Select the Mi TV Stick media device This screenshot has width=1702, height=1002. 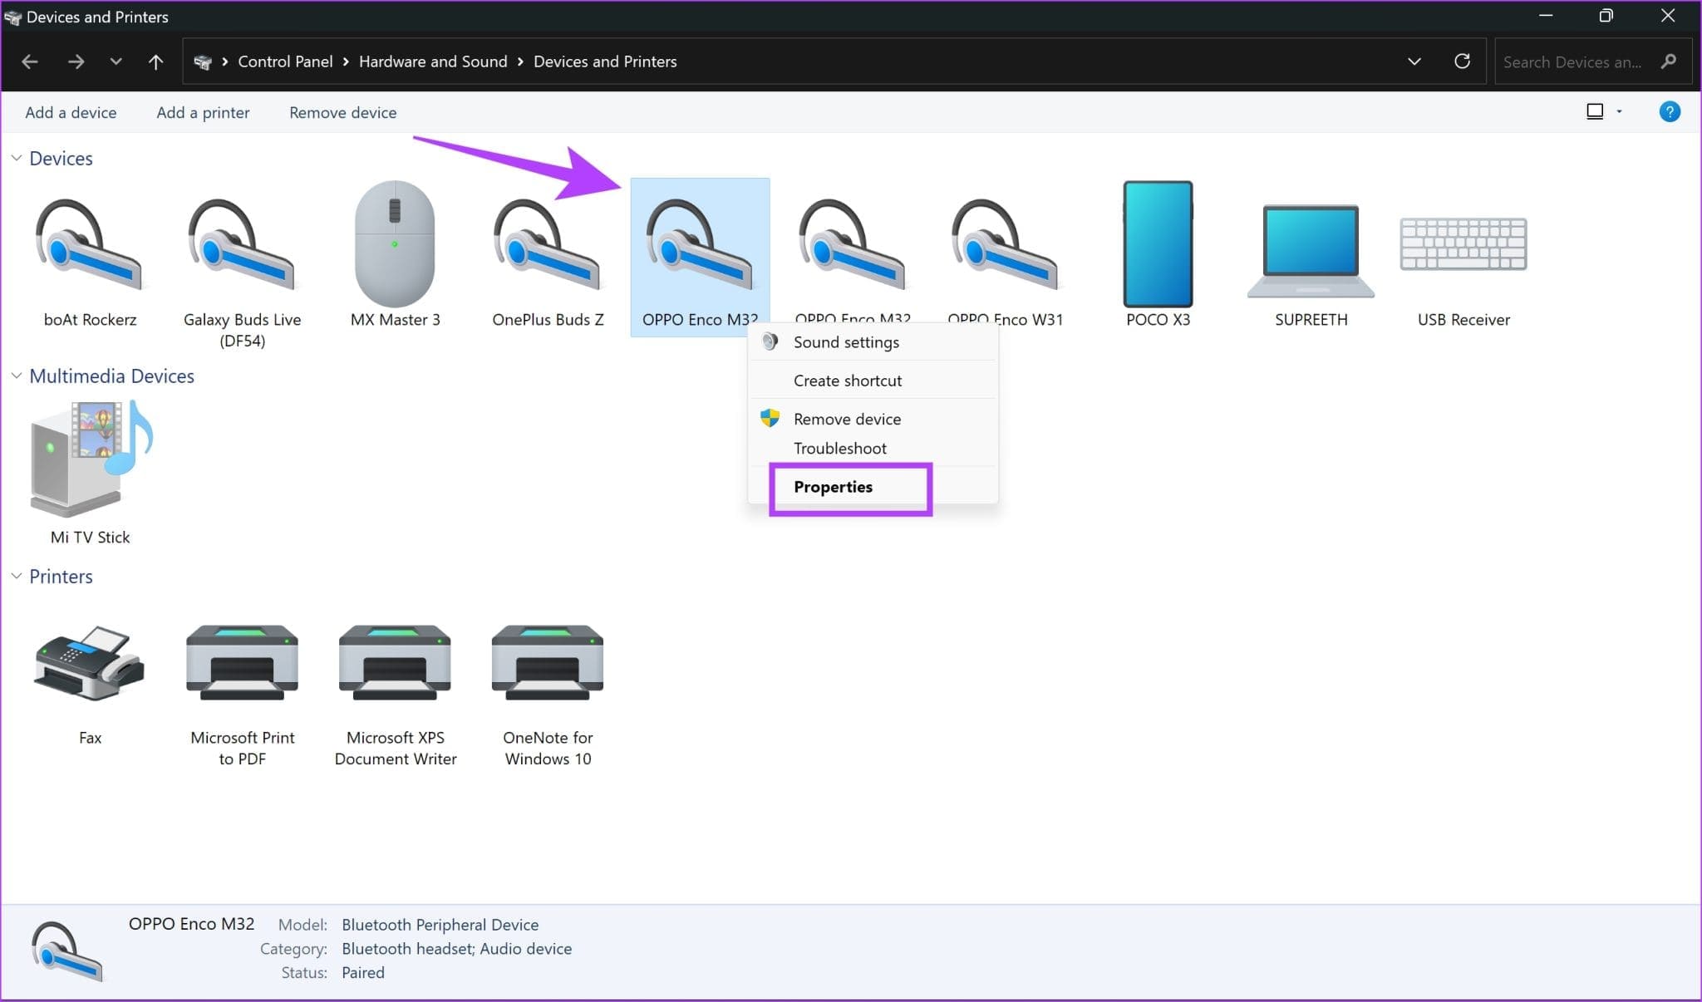(90, 461)
